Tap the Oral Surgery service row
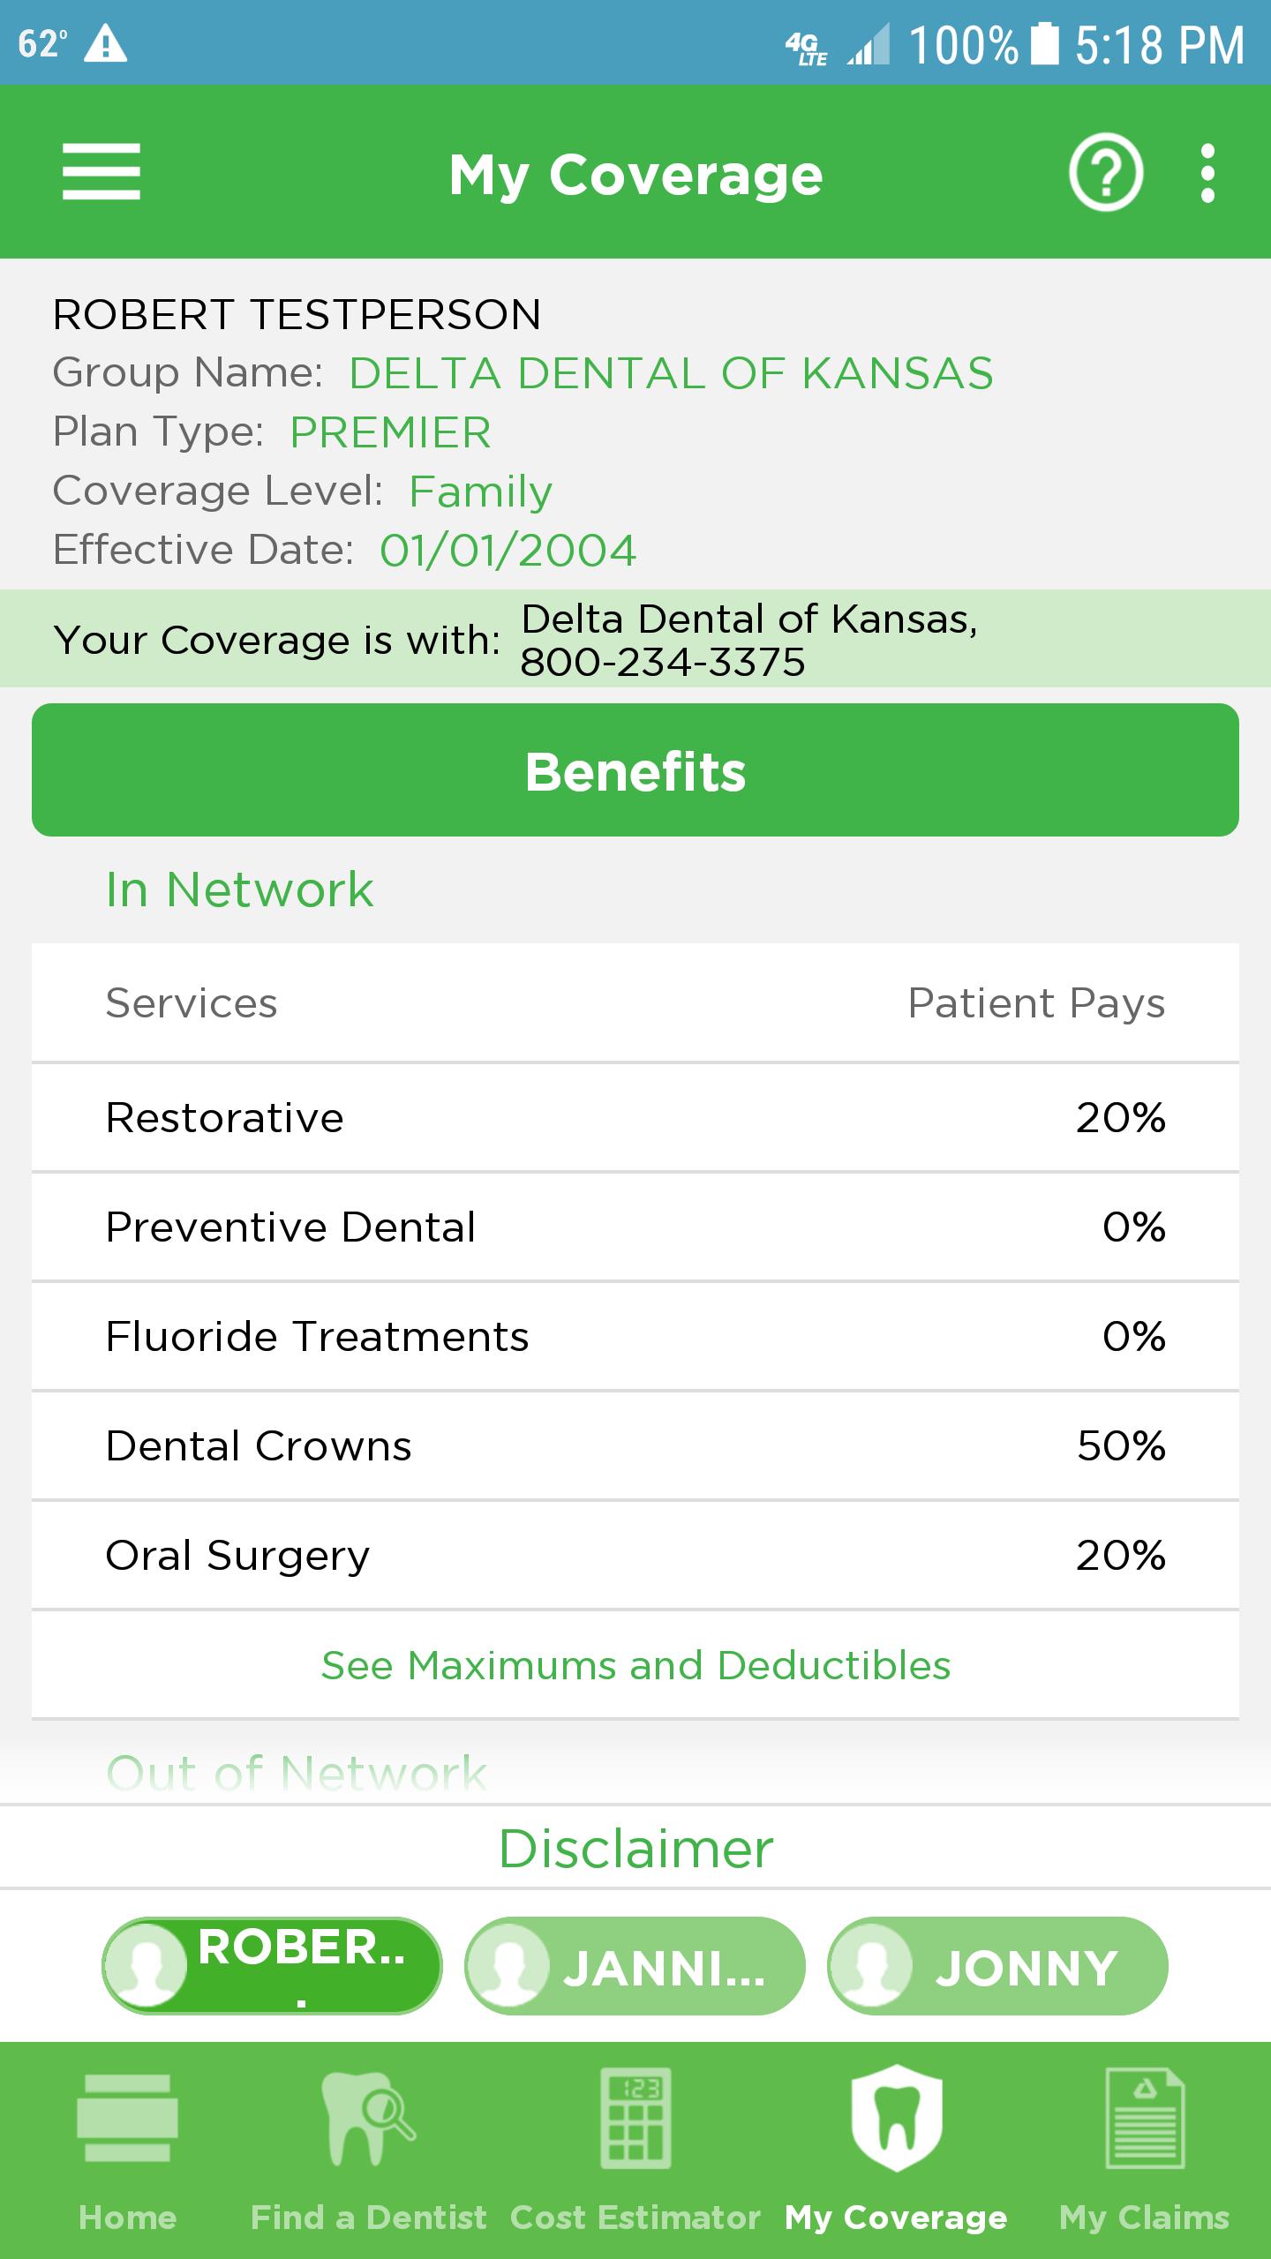Screen dimensions: 1271x2259 tap(635, 1556)
